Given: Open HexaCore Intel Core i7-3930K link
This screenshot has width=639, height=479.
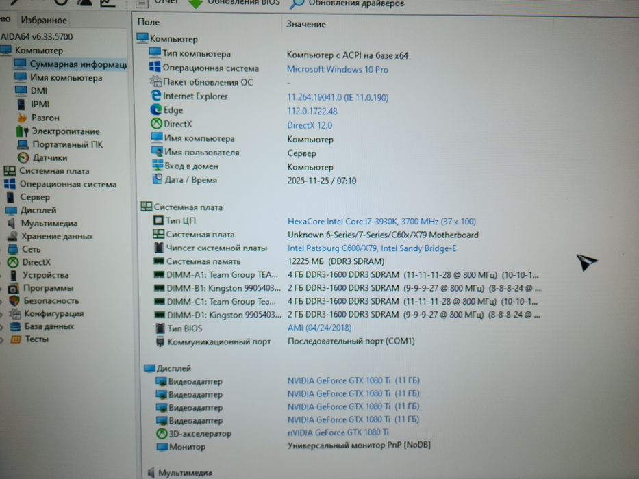Looking at the screenshot, I should (x=382, y=222).
